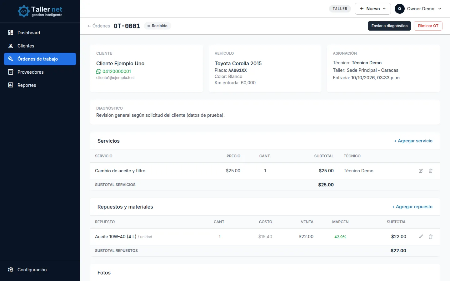The width and height of the screenshot is (450, 281).
Task: Click Enviar a diagnóstico button
Action: click(389, 26)
